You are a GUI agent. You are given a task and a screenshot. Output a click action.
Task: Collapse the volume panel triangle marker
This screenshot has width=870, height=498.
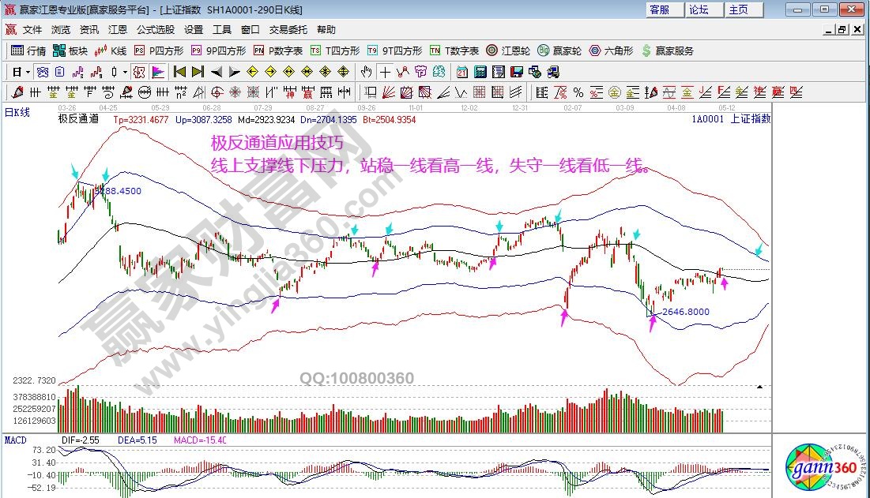pos(759,387)
